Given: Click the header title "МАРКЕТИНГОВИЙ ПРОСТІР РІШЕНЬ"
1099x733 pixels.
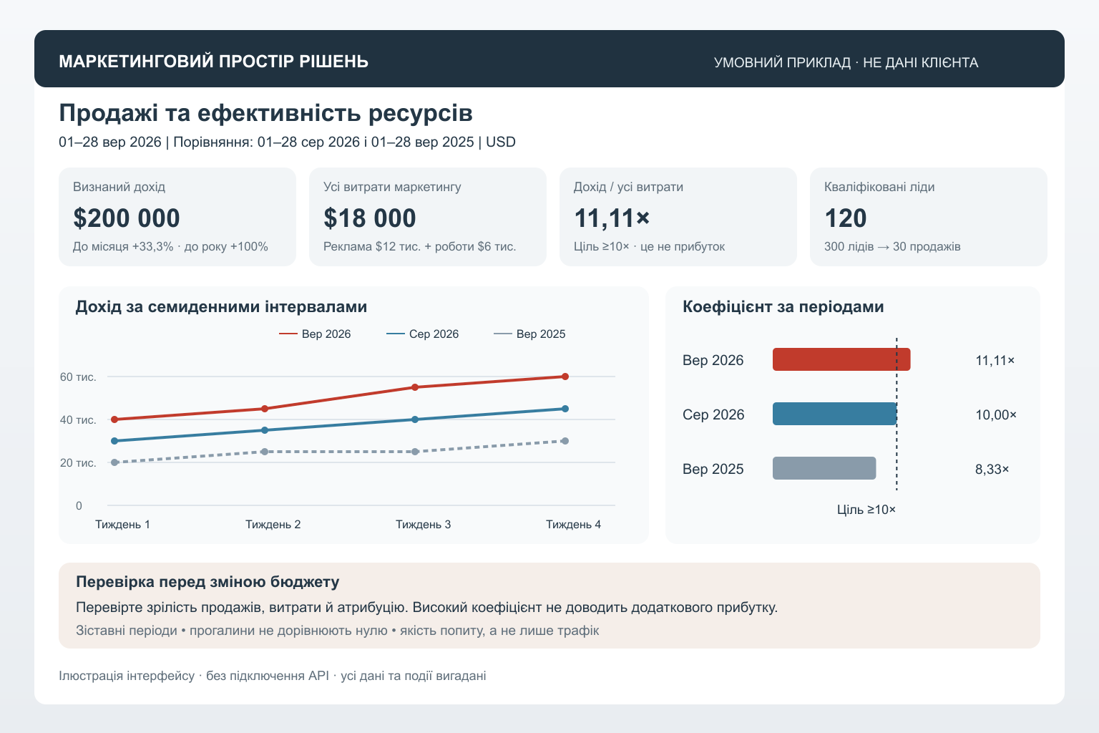Looking at the screenshot, I should click(x=213, y=62).
